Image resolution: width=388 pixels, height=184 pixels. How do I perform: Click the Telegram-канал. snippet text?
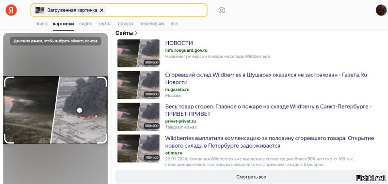pyautogui.click(x=181, y=127)
